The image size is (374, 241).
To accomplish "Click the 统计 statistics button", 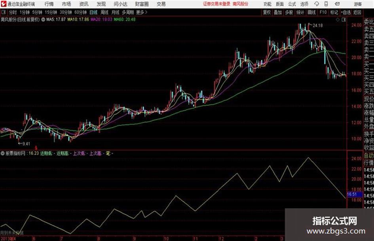I will click(300, 12).
